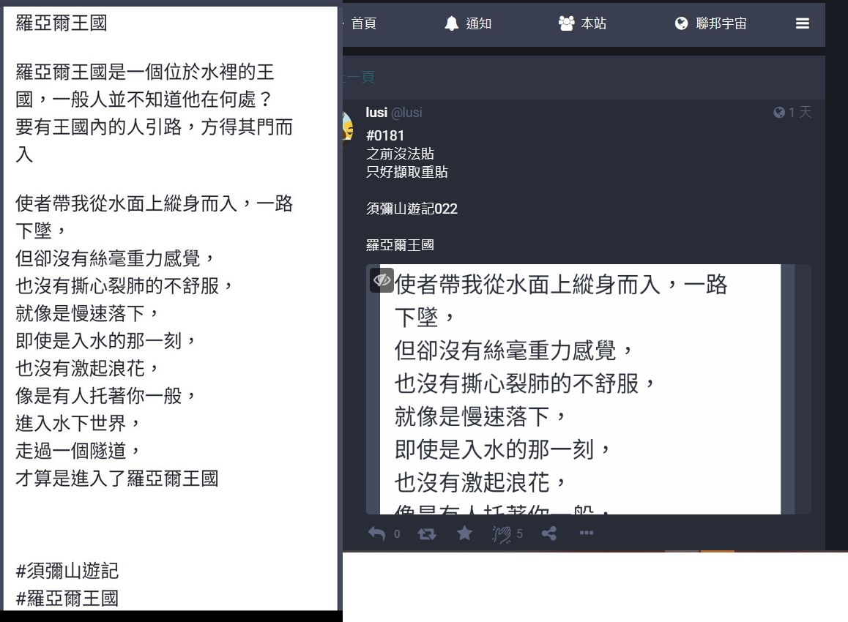848x622 pixels.
Task: Click the @lusi handle
Action: click(x=406, y=113)
